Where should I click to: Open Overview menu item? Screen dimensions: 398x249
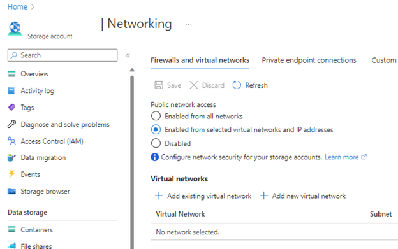(x=34, y=74)
